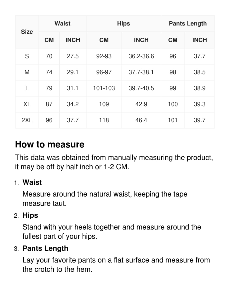
Task: Select the M size row label
Action: coord(27,72)
